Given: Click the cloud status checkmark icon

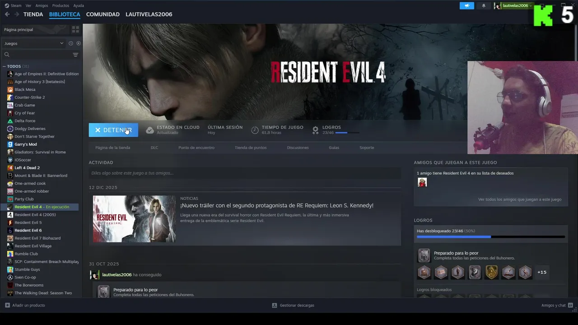Looking at the screenshot, I should click(150, 130).
